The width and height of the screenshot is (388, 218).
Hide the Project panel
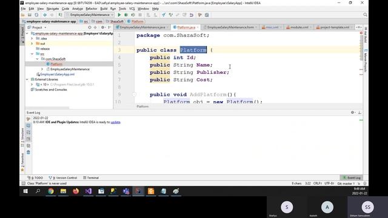coord(110,27)
